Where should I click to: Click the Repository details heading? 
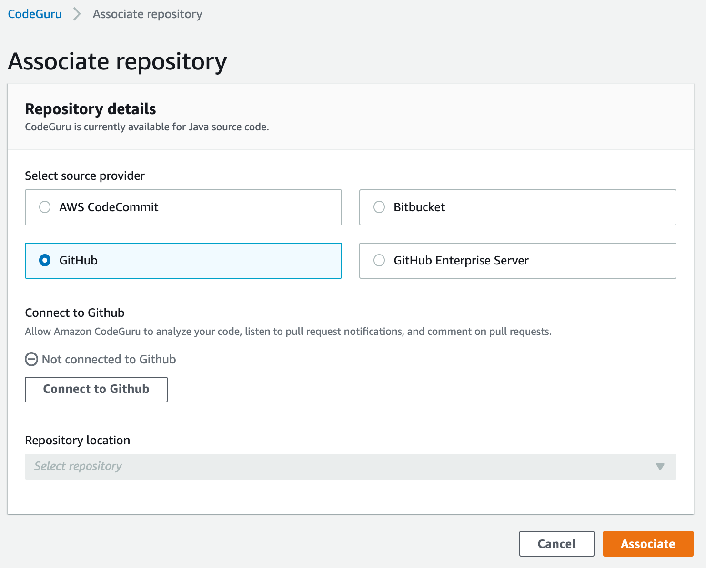tap(91, 109)
